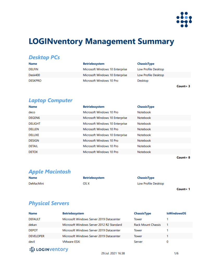
Task: Select the DELLEN laptop name
Action: 34,129
